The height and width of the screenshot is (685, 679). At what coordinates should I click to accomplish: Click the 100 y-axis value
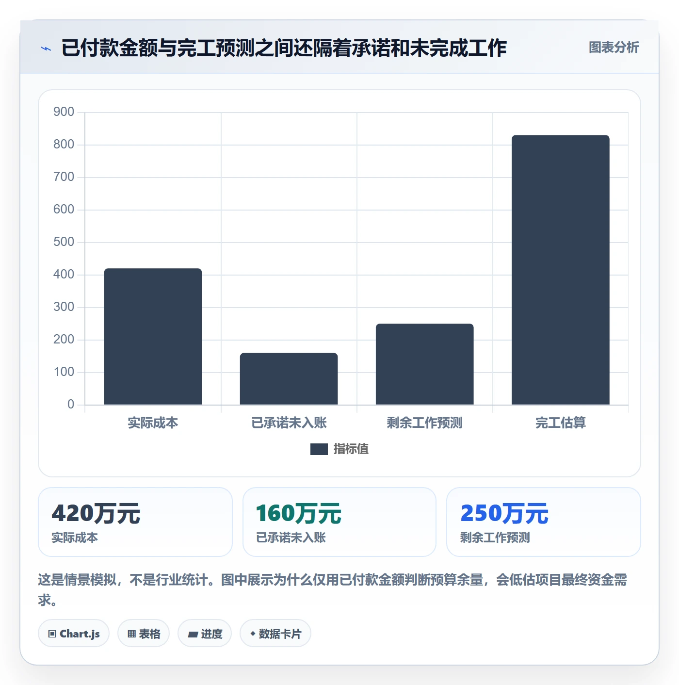click(64, 372)
